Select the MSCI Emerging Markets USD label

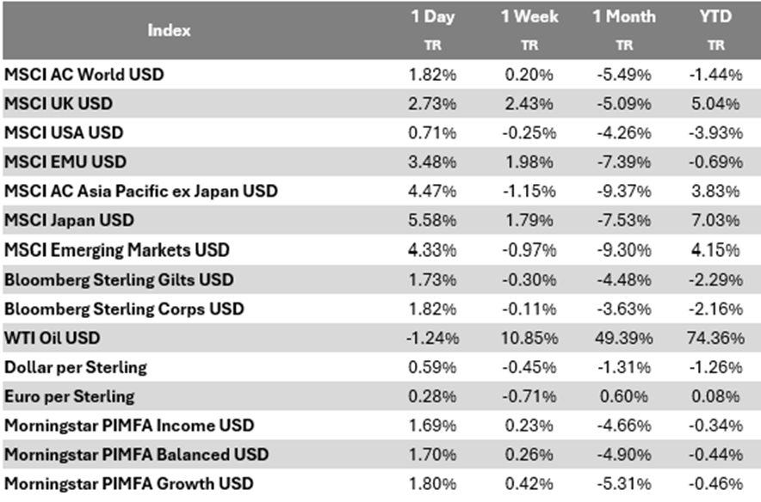tap(117, 250)
